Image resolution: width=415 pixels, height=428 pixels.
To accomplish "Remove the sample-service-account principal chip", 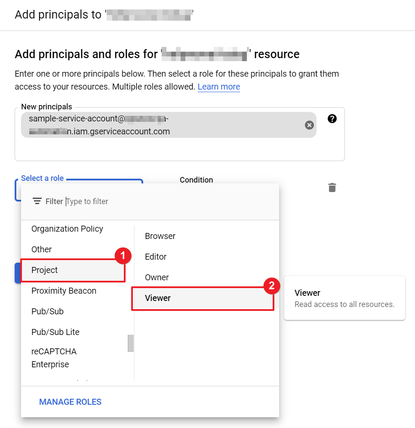I will pyautogui.click(x=309, y=125).
